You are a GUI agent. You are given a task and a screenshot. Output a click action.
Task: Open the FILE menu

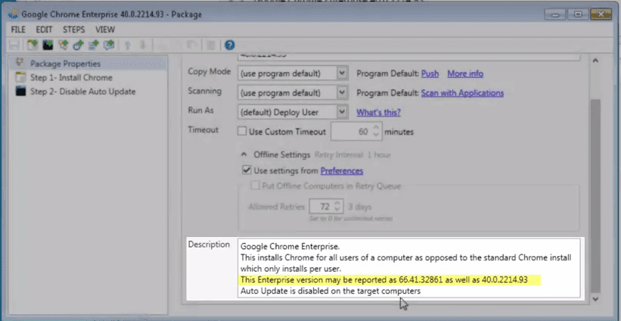click(18, 30)
